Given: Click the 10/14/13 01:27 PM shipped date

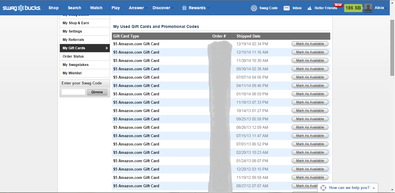Looking at the screenshot, I should (252, 111).
